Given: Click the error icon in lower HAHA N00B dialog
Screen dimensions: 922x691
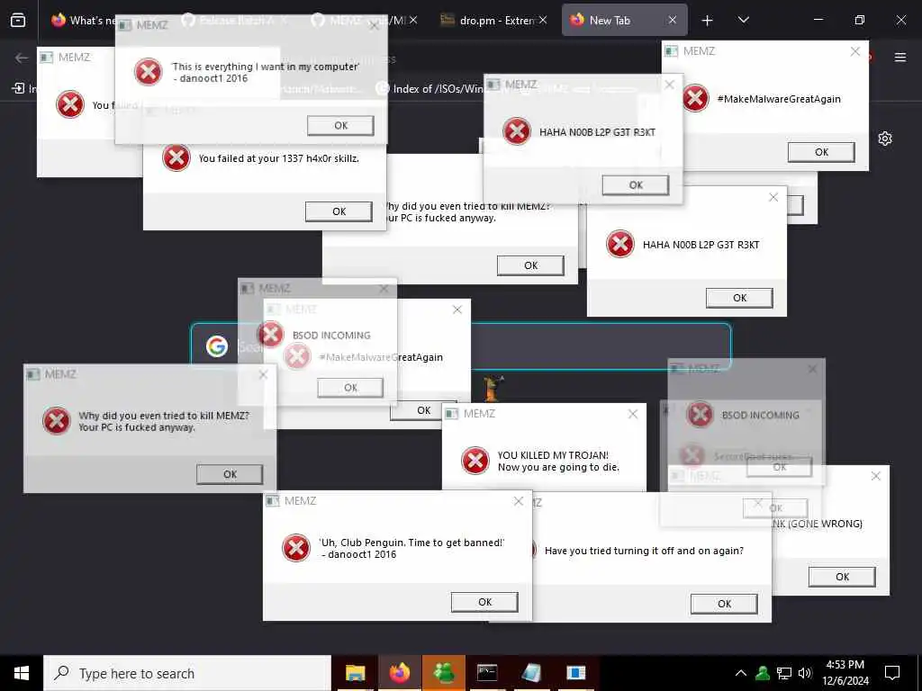Looking at the screenshot, I should point(619,245).
